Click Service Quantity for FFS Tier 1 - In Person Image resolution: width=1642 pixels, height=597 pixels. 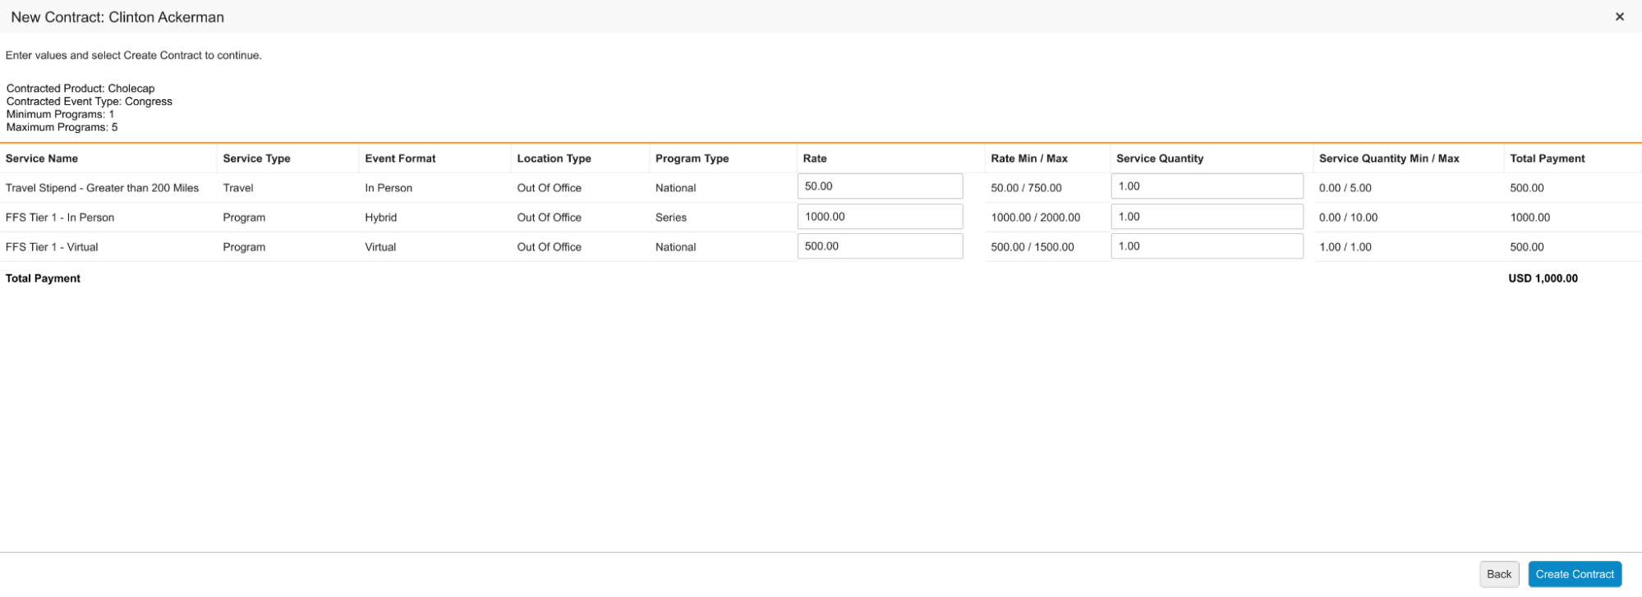pos(1206,217)
